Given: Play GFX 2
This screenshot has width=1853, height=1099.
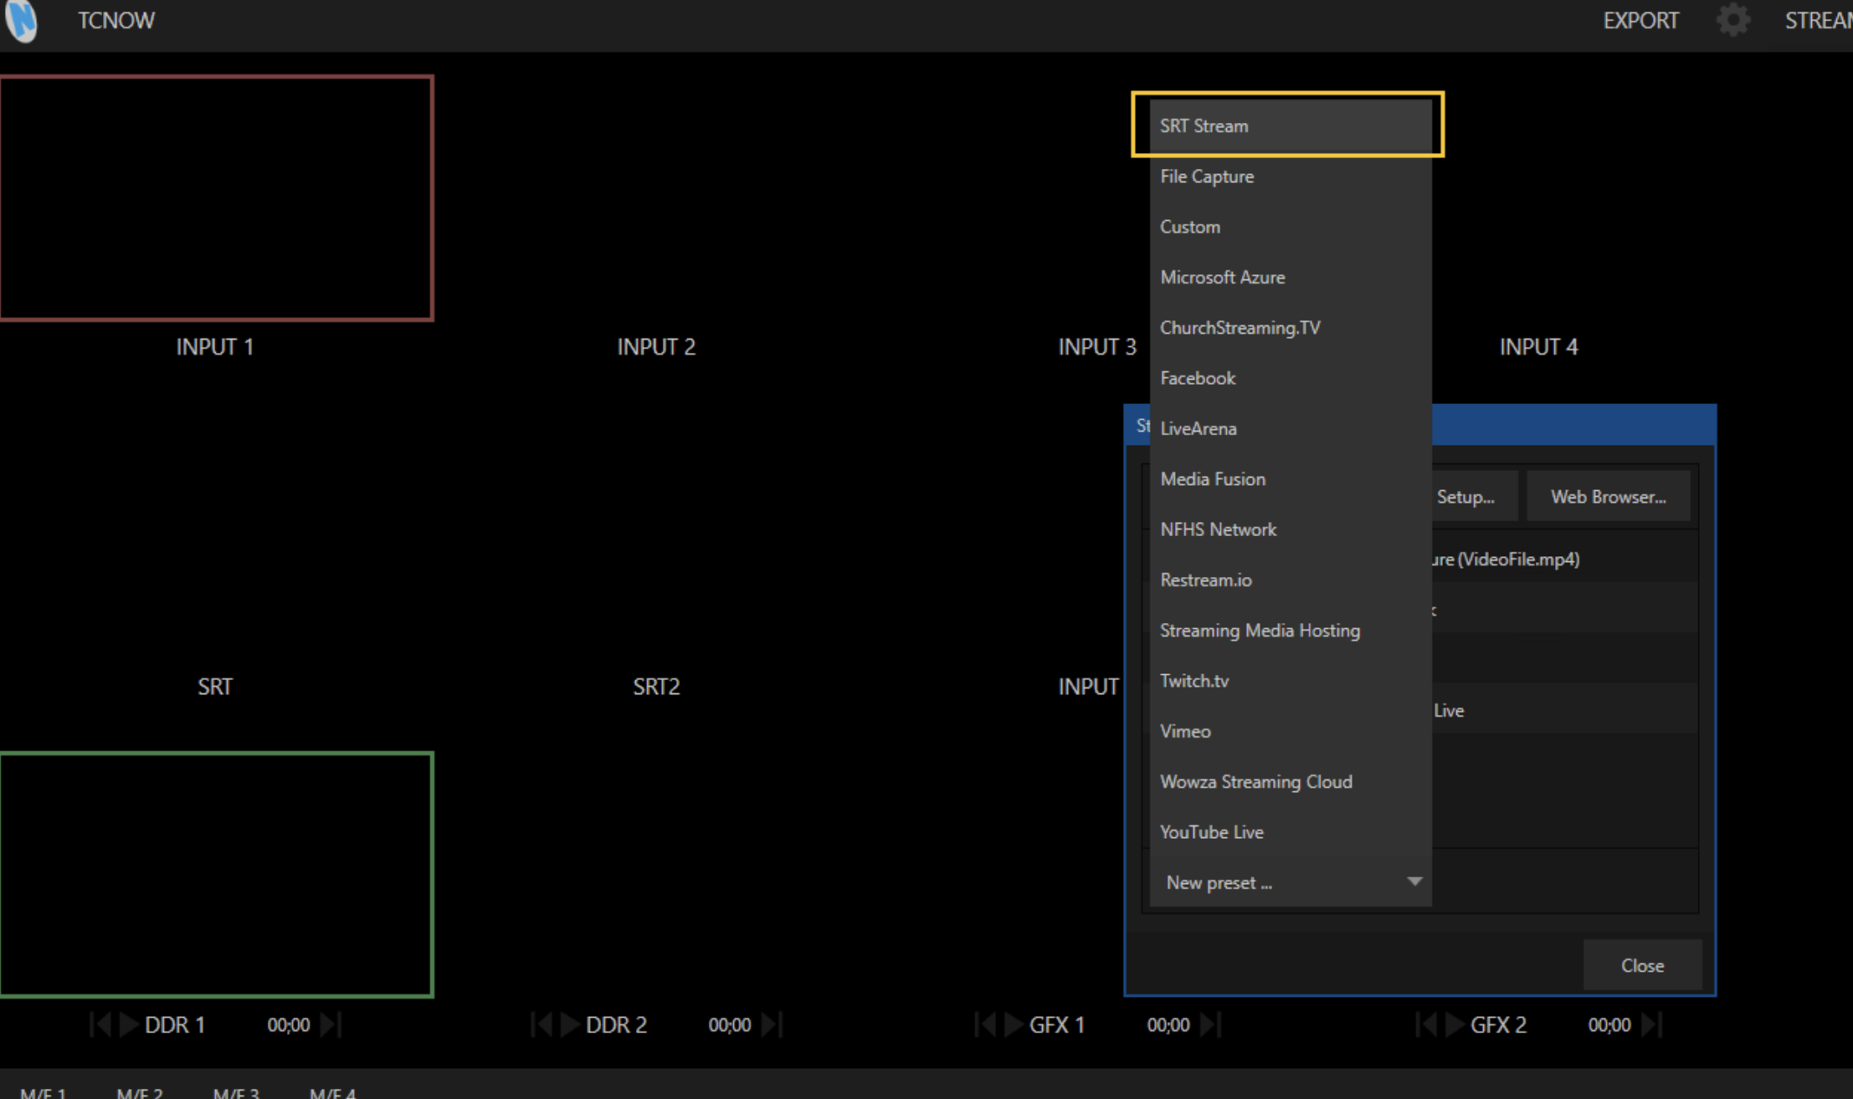Looking at the screenshot, I should pos(1455,1025).
